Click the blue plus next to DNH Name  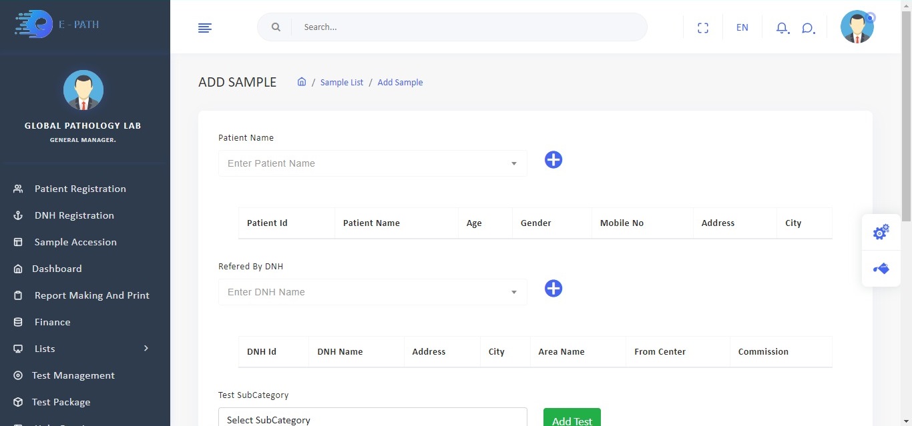point(553,289)
